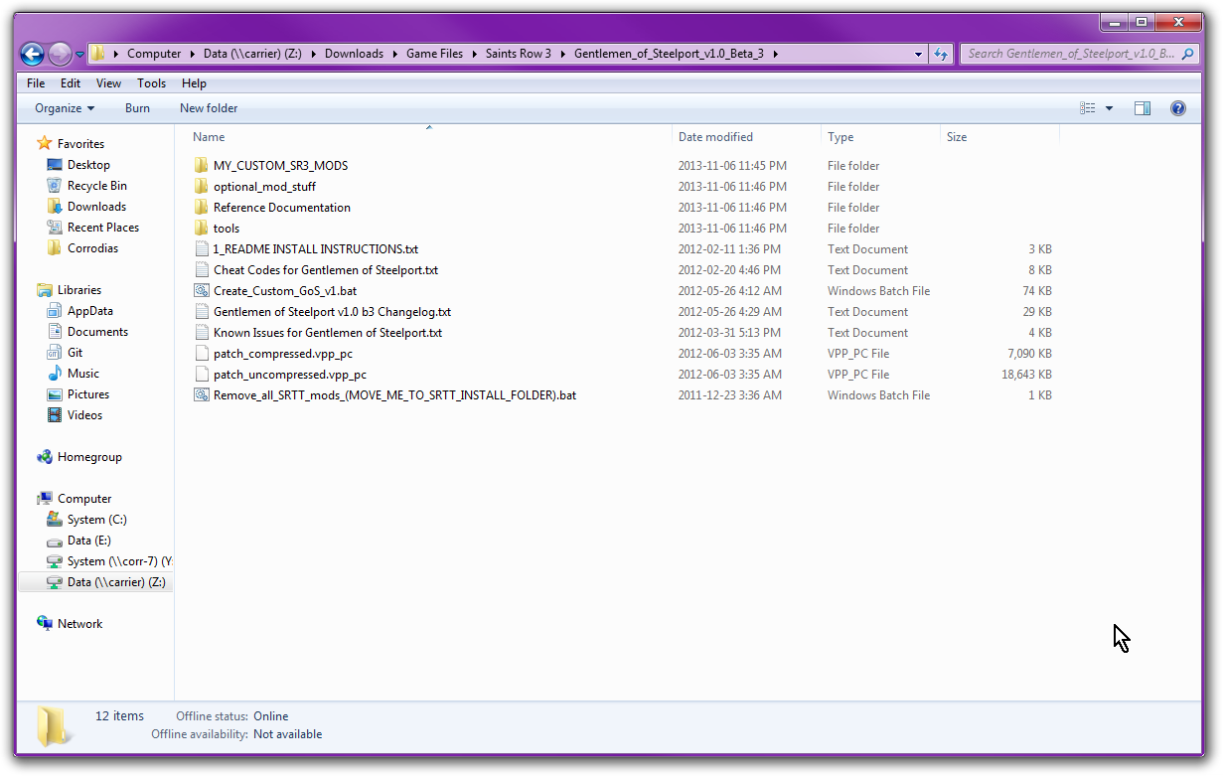Open the recent pages dropdown arrow
The image size is (1223, 776).
pyautogui.click(x=79, y=55)
